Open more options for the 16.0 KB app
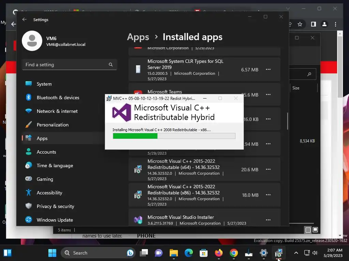This screenshot has width=349, height=261. click(268, 119)
